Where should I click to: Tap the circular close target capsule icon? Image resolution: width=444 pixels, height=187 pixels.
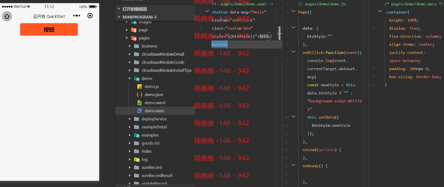tap(90, 16)
